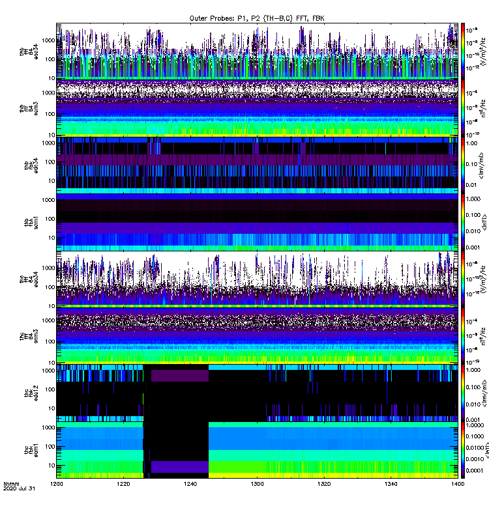This screenshot has height=521, width=489.
Task: Click the <|mV/m|> unit label of thb edc34
Action: pyautogui.click(x=481, y=165)
